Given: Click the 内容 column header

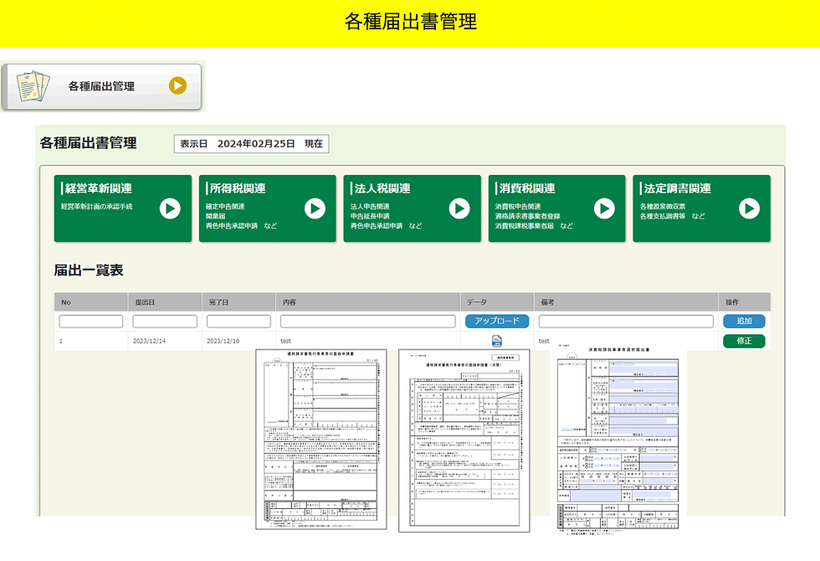Looking at the screenshot, I should [367, 302].
